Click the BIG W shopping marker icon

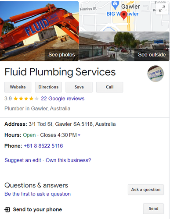[x=115, y=5]
